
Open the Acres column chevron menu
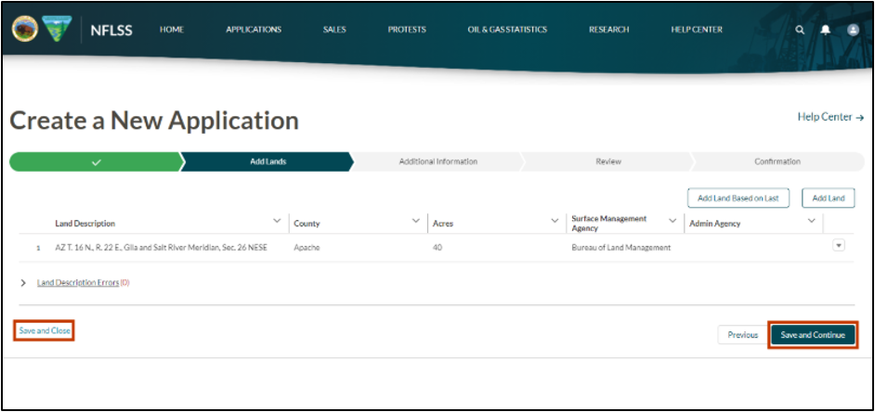click(555, 222)
